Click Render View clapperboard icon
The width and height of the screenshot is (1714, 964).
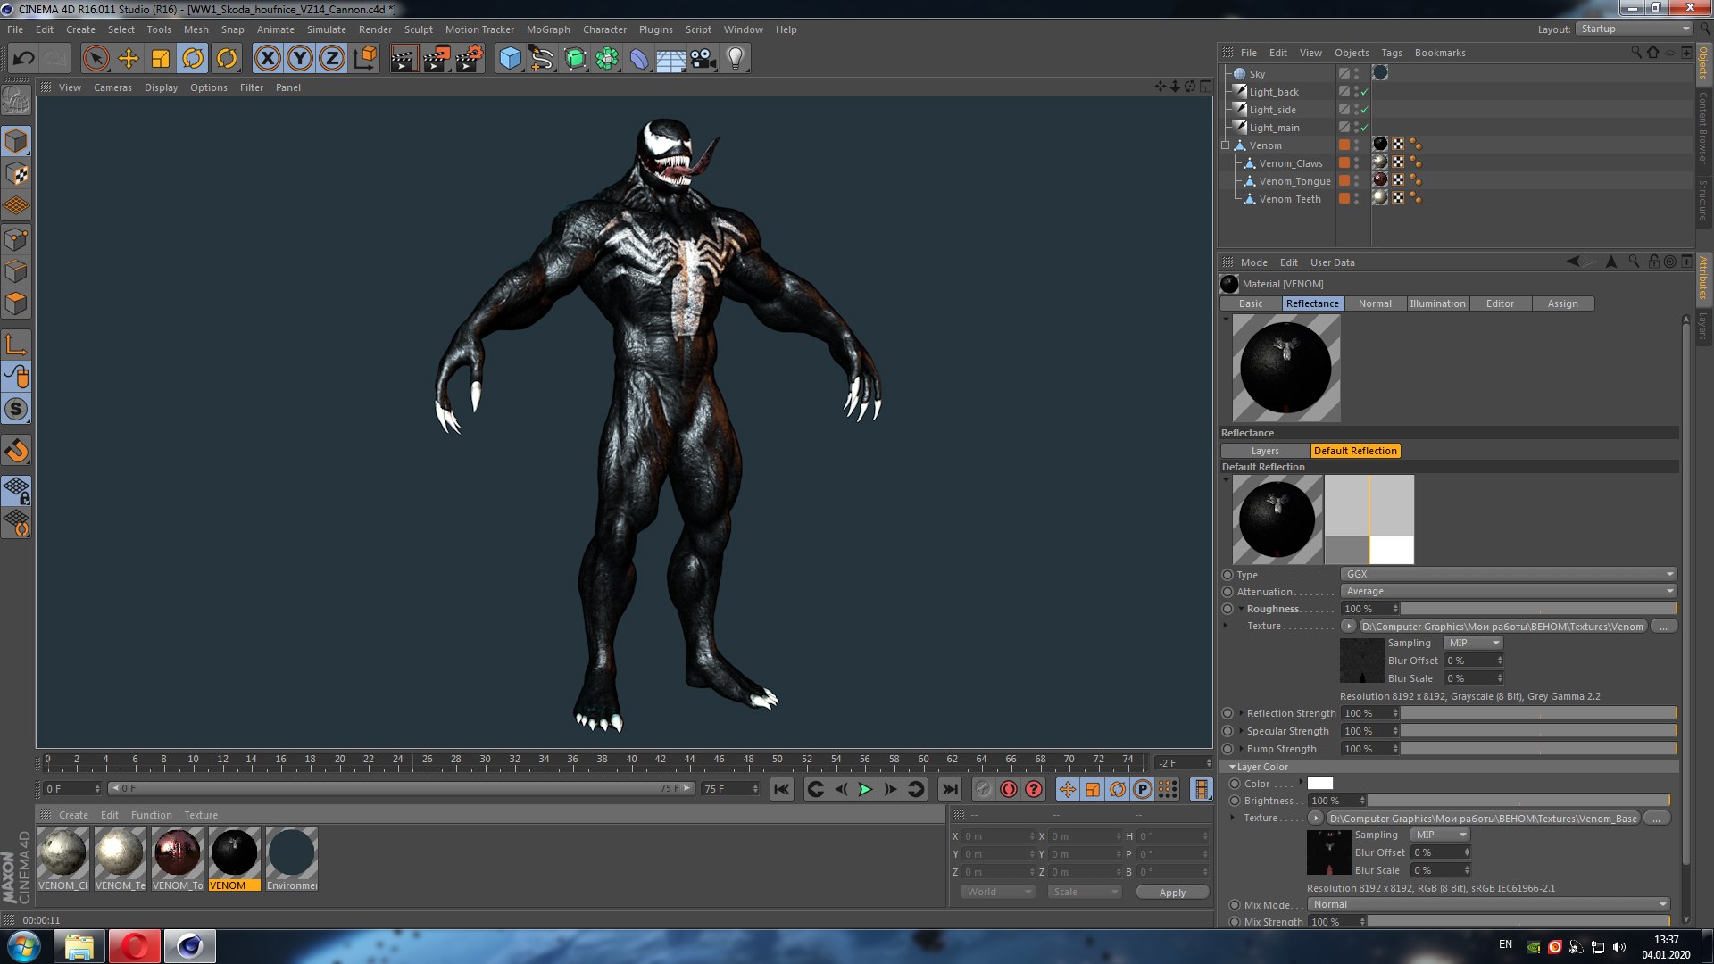click(404, 59)
